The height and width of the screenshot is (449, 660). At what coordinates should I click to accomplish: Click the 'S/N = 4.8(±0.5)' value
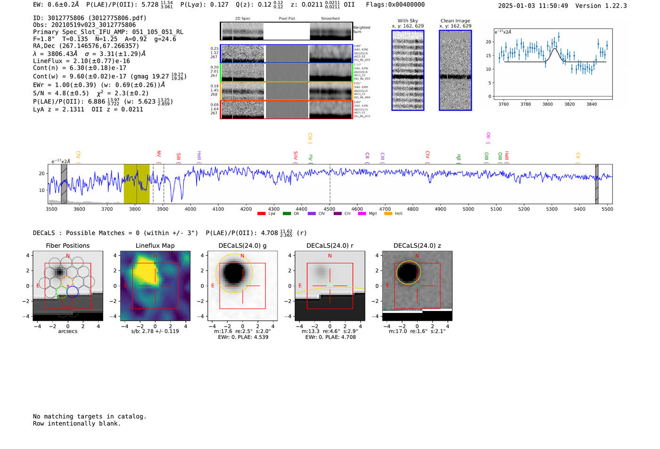tap(61, 93)
